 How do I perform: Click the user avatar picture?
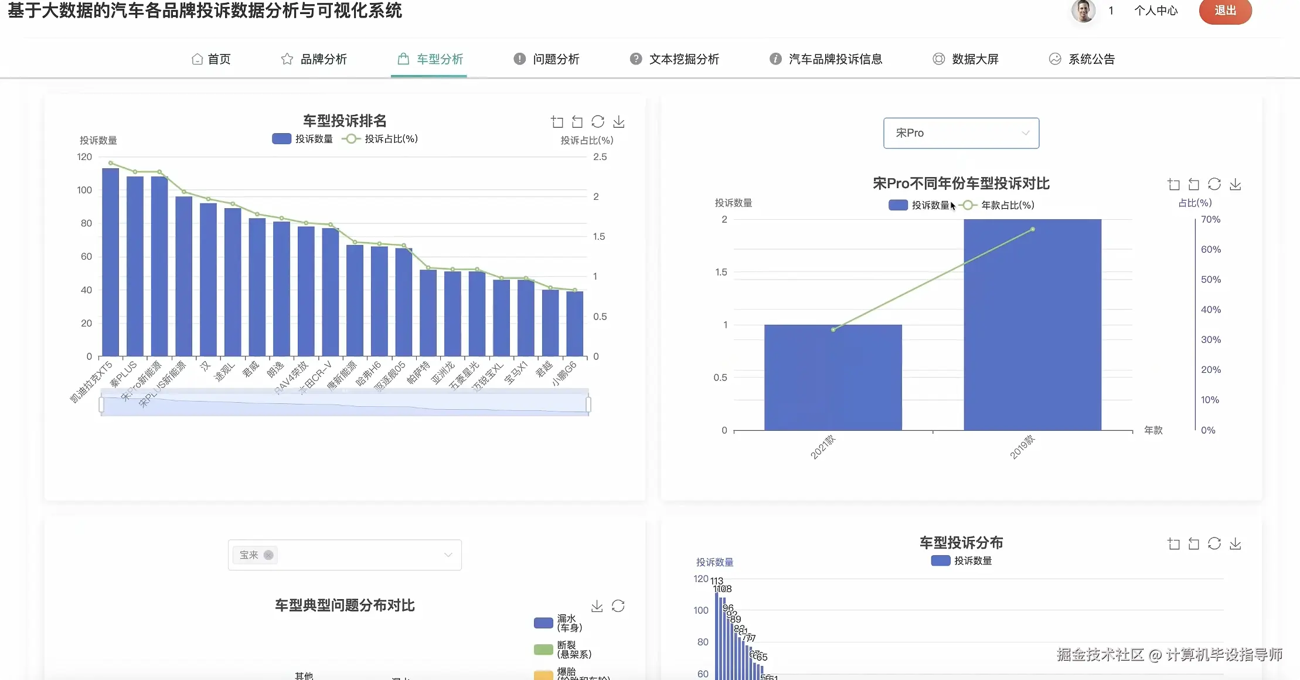(x=1083, y=11)
